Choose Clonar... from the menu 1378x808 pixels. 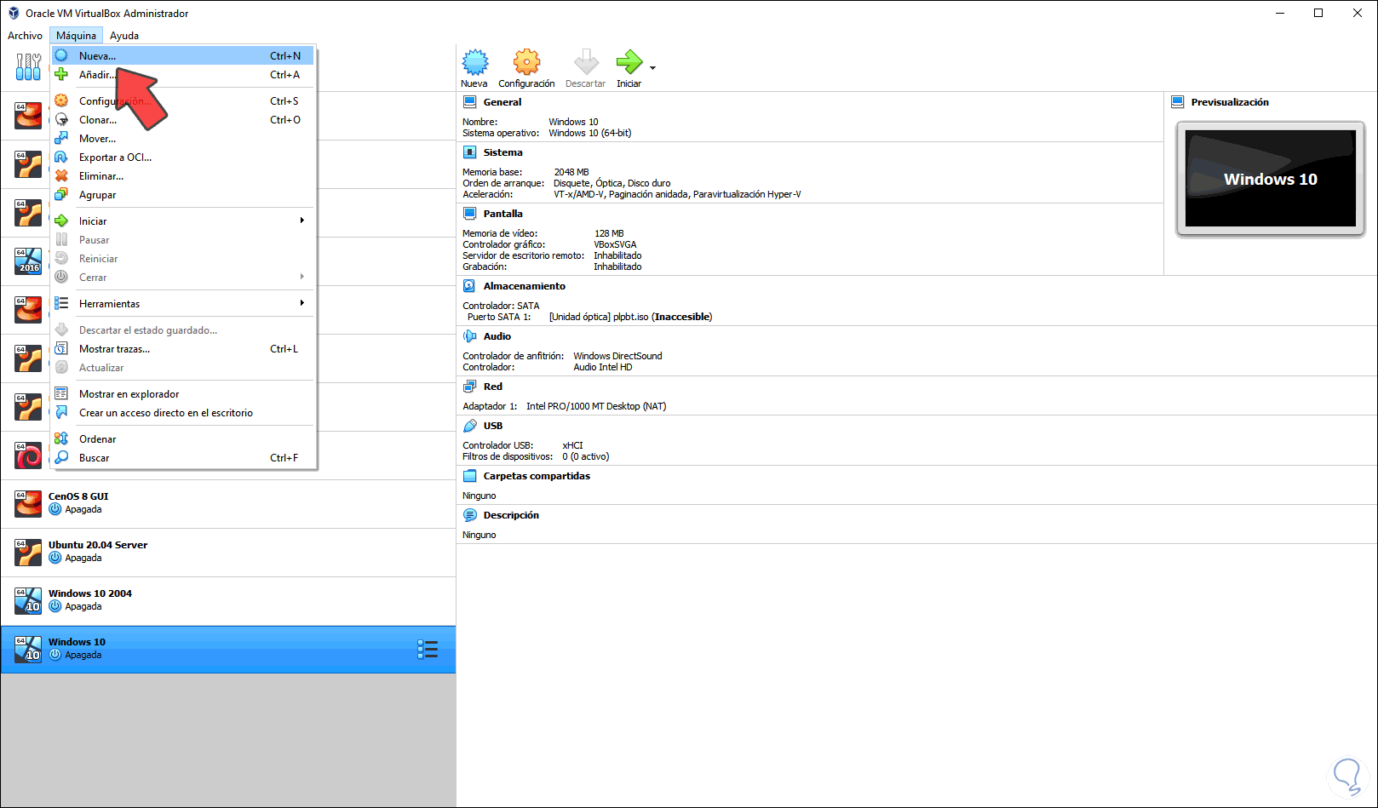[x=183, y=120]
